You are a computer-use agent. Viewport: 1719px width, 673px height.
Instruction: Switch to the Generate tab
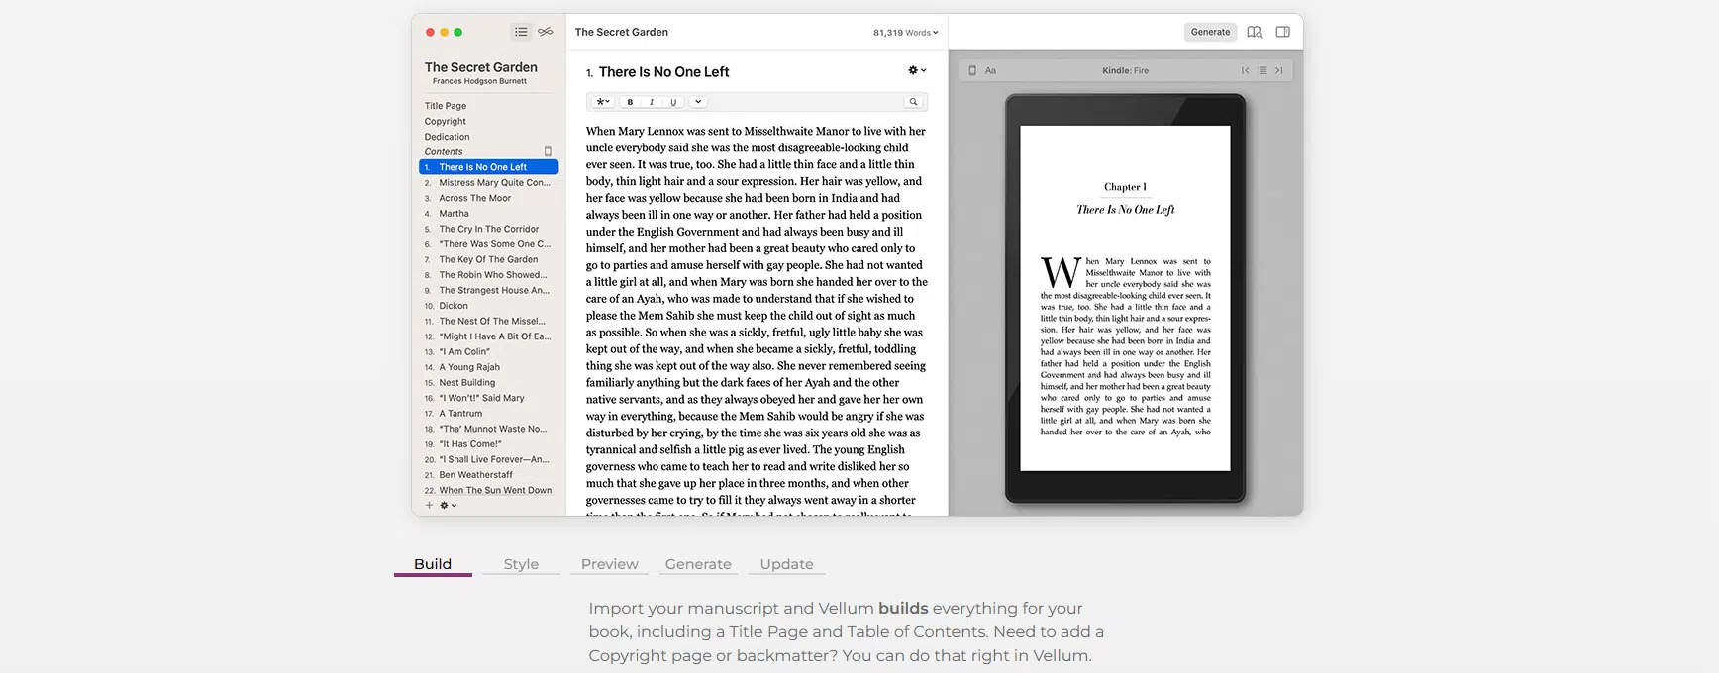(698, 564)
